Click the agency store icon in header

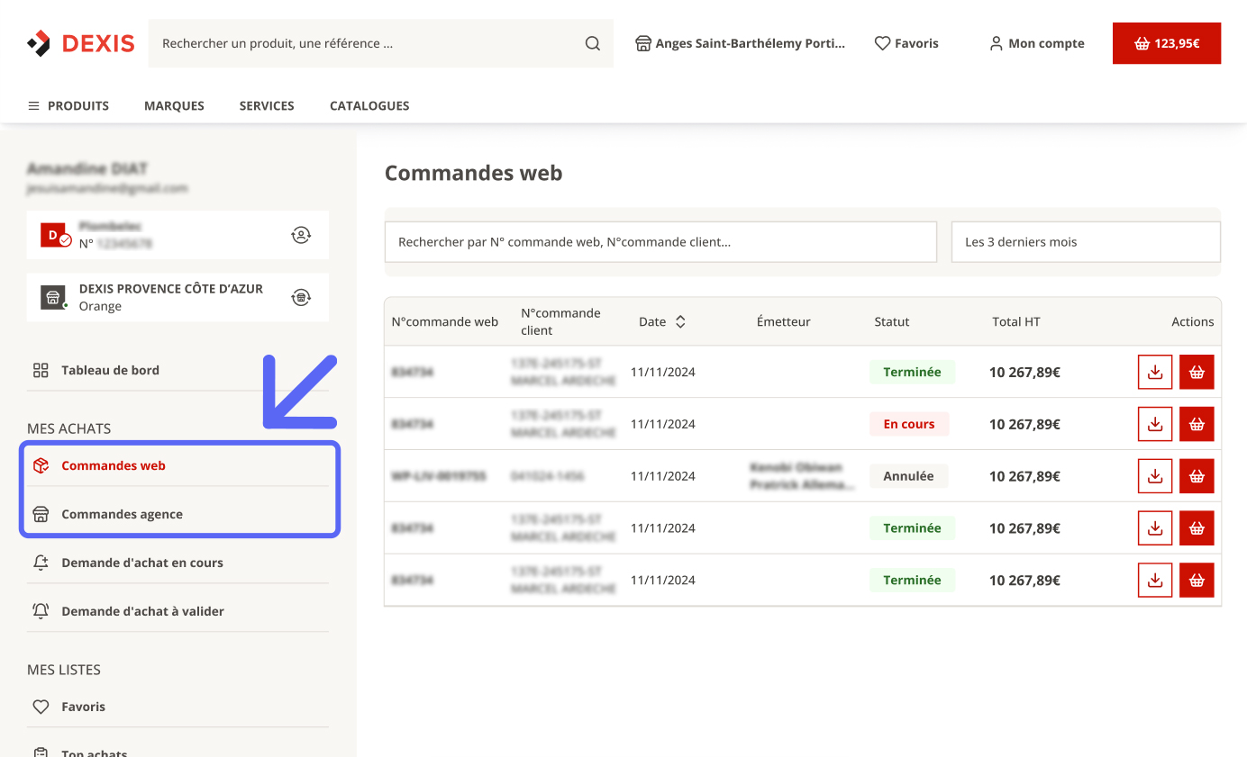coord(643,43)
